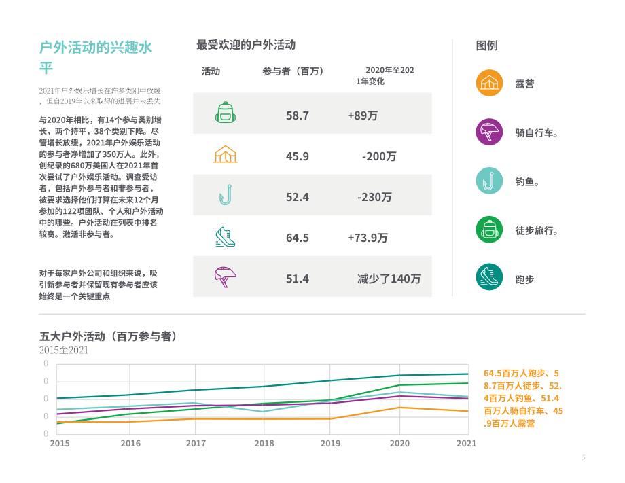The height and width of the screenshot is (483, 625).
Task: Select the dark teal running legend circle icon
Action: click(x=489, y=277)
